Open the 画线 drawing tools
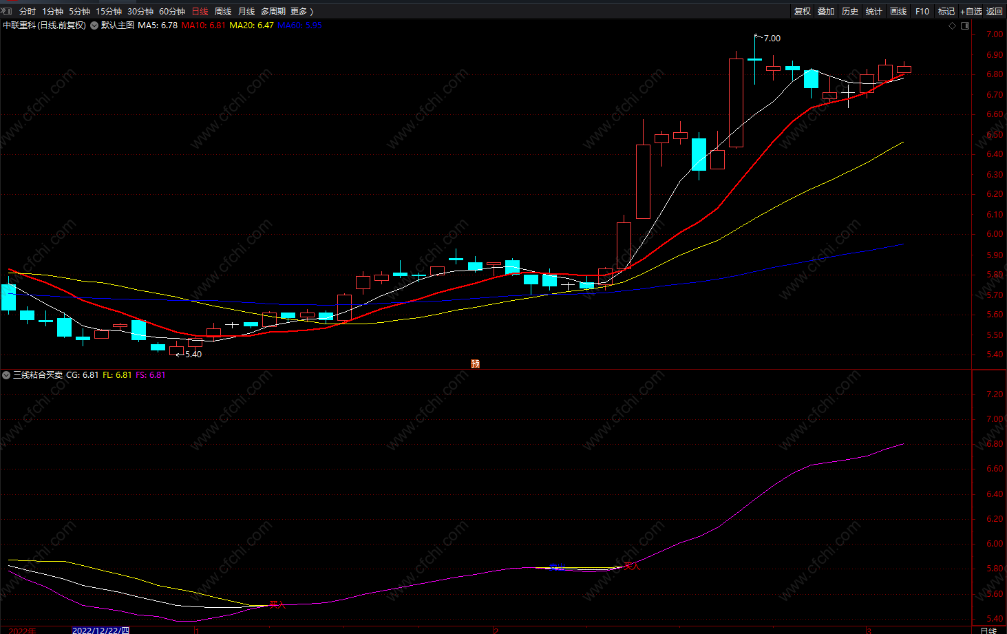Image resolution: width=1007 pixels, height=634 pixels. click(898, 12)
